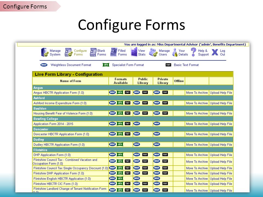Open the Manage System icon
Image resolution: width=263 pixels, height=197 pixels.
tap(45, 52)
